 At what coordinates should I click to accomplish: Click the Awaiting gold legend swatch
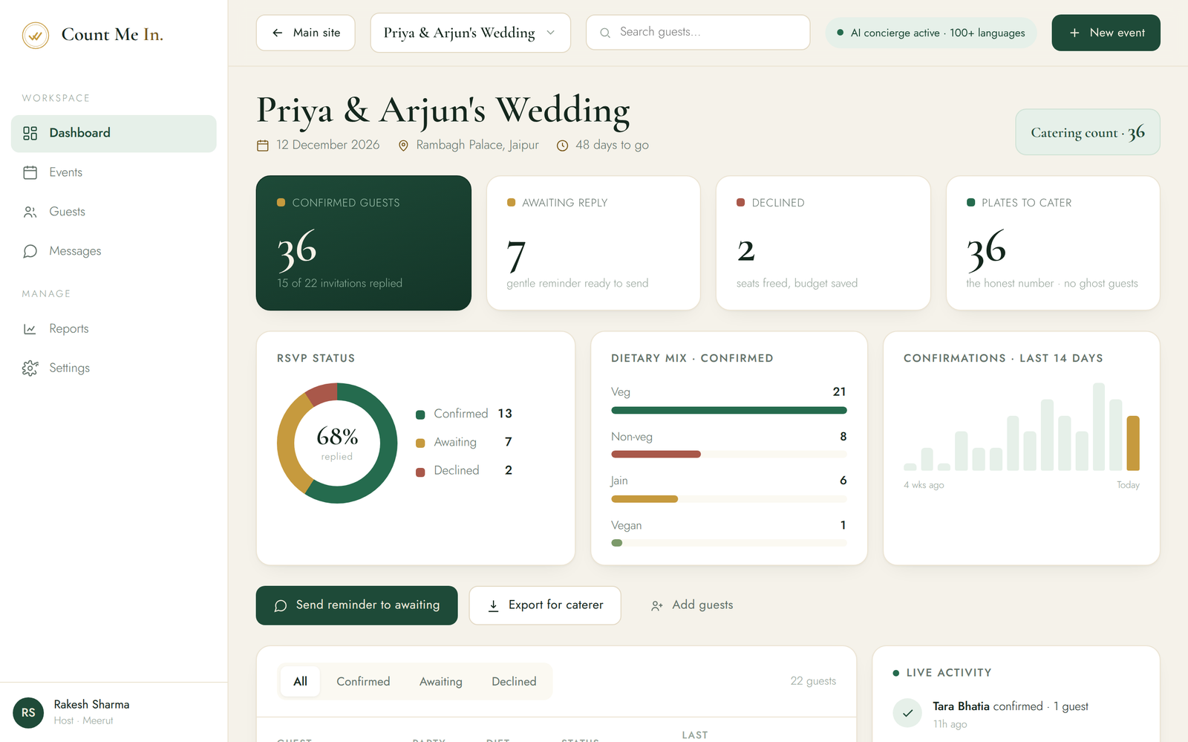pos(420,443)
